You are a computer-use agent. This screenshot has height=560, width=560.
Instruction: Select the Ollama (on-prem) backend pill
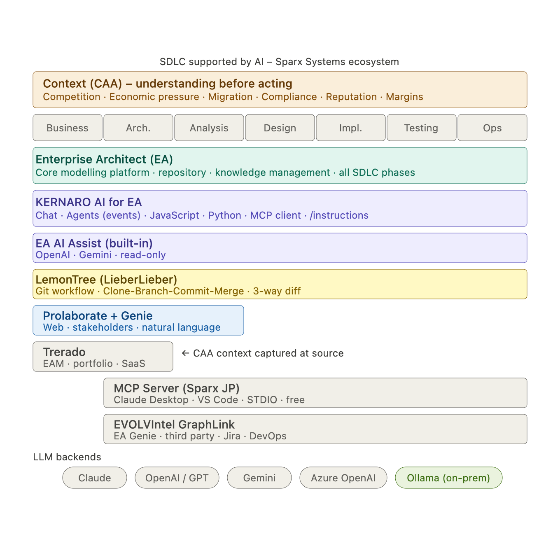tap(449, 478)
